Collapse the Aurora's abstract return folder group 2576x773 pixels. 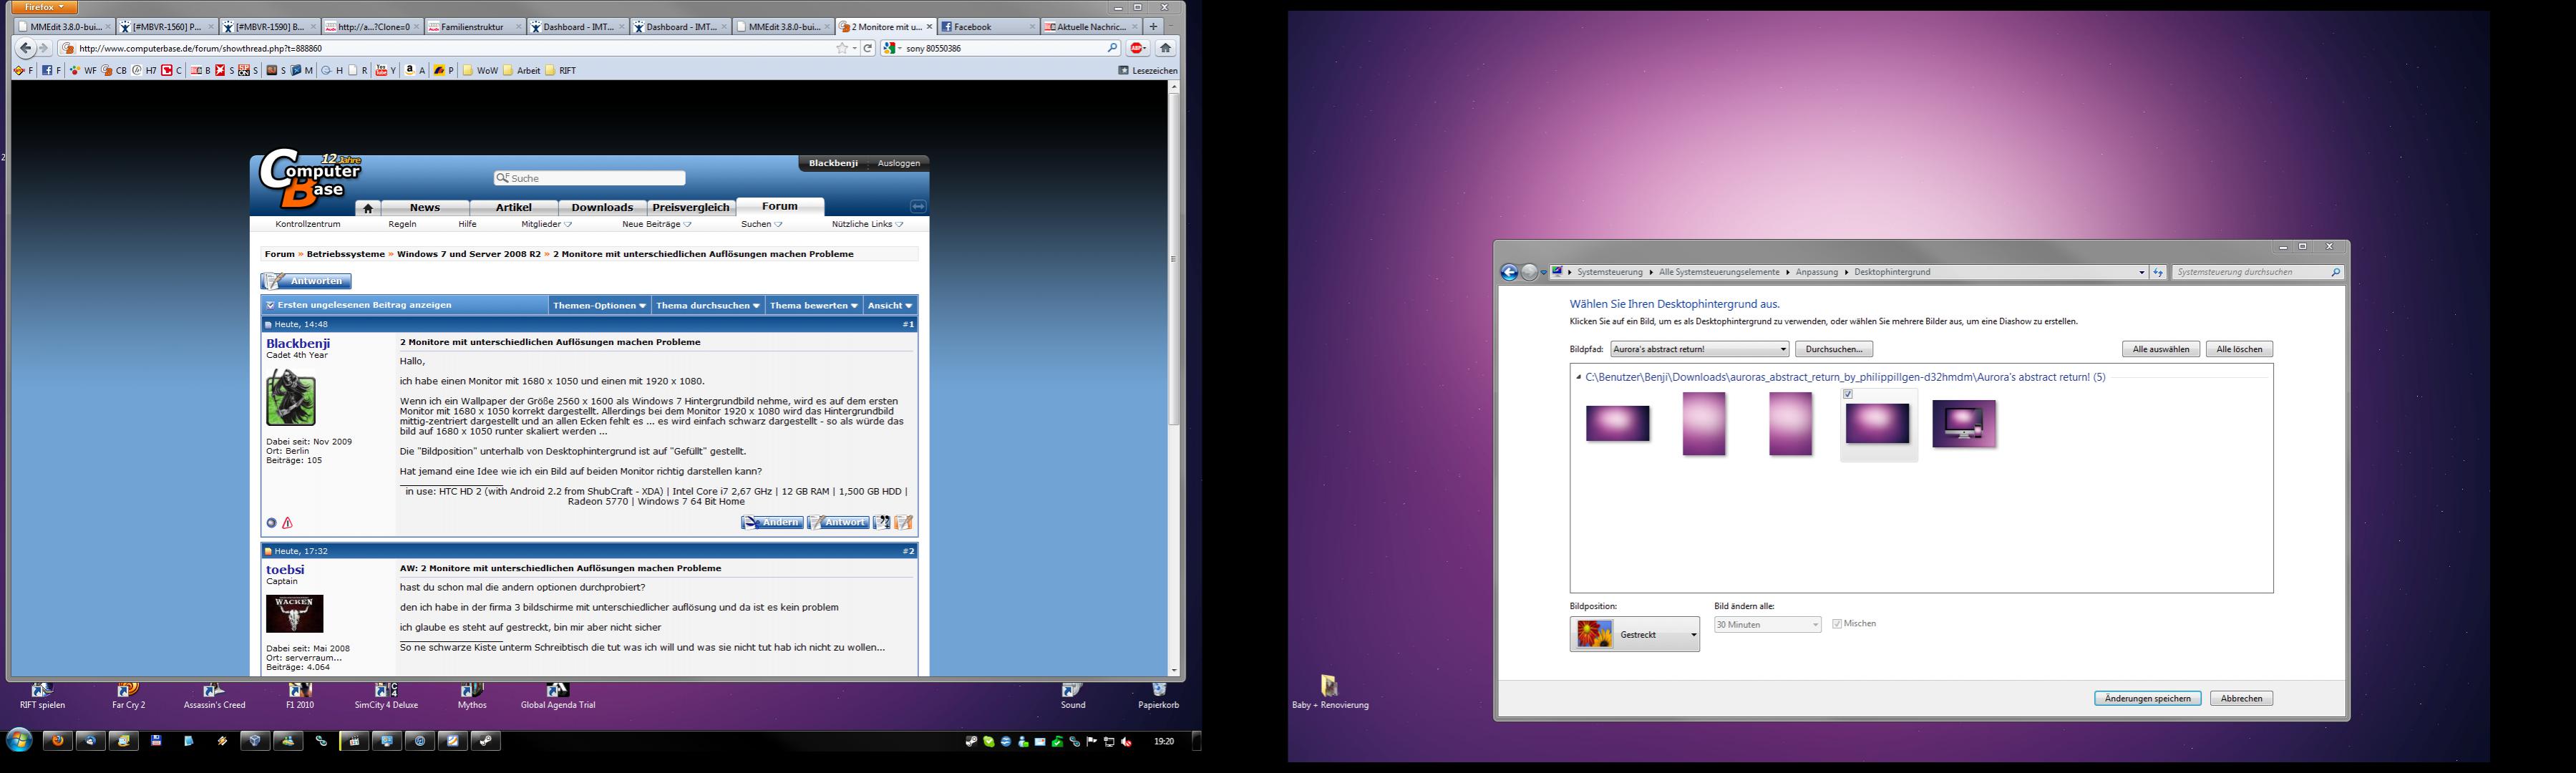click(x=1578, y=377)
